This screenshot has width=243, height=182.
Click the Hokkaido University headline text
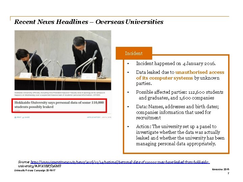[59, 104]
